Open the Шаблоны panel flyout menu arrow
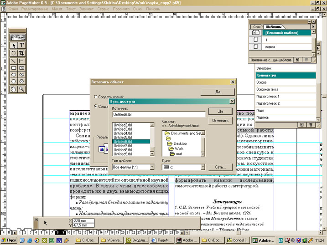This screenshot has width=327, height=245. click(x=313, y=27)
